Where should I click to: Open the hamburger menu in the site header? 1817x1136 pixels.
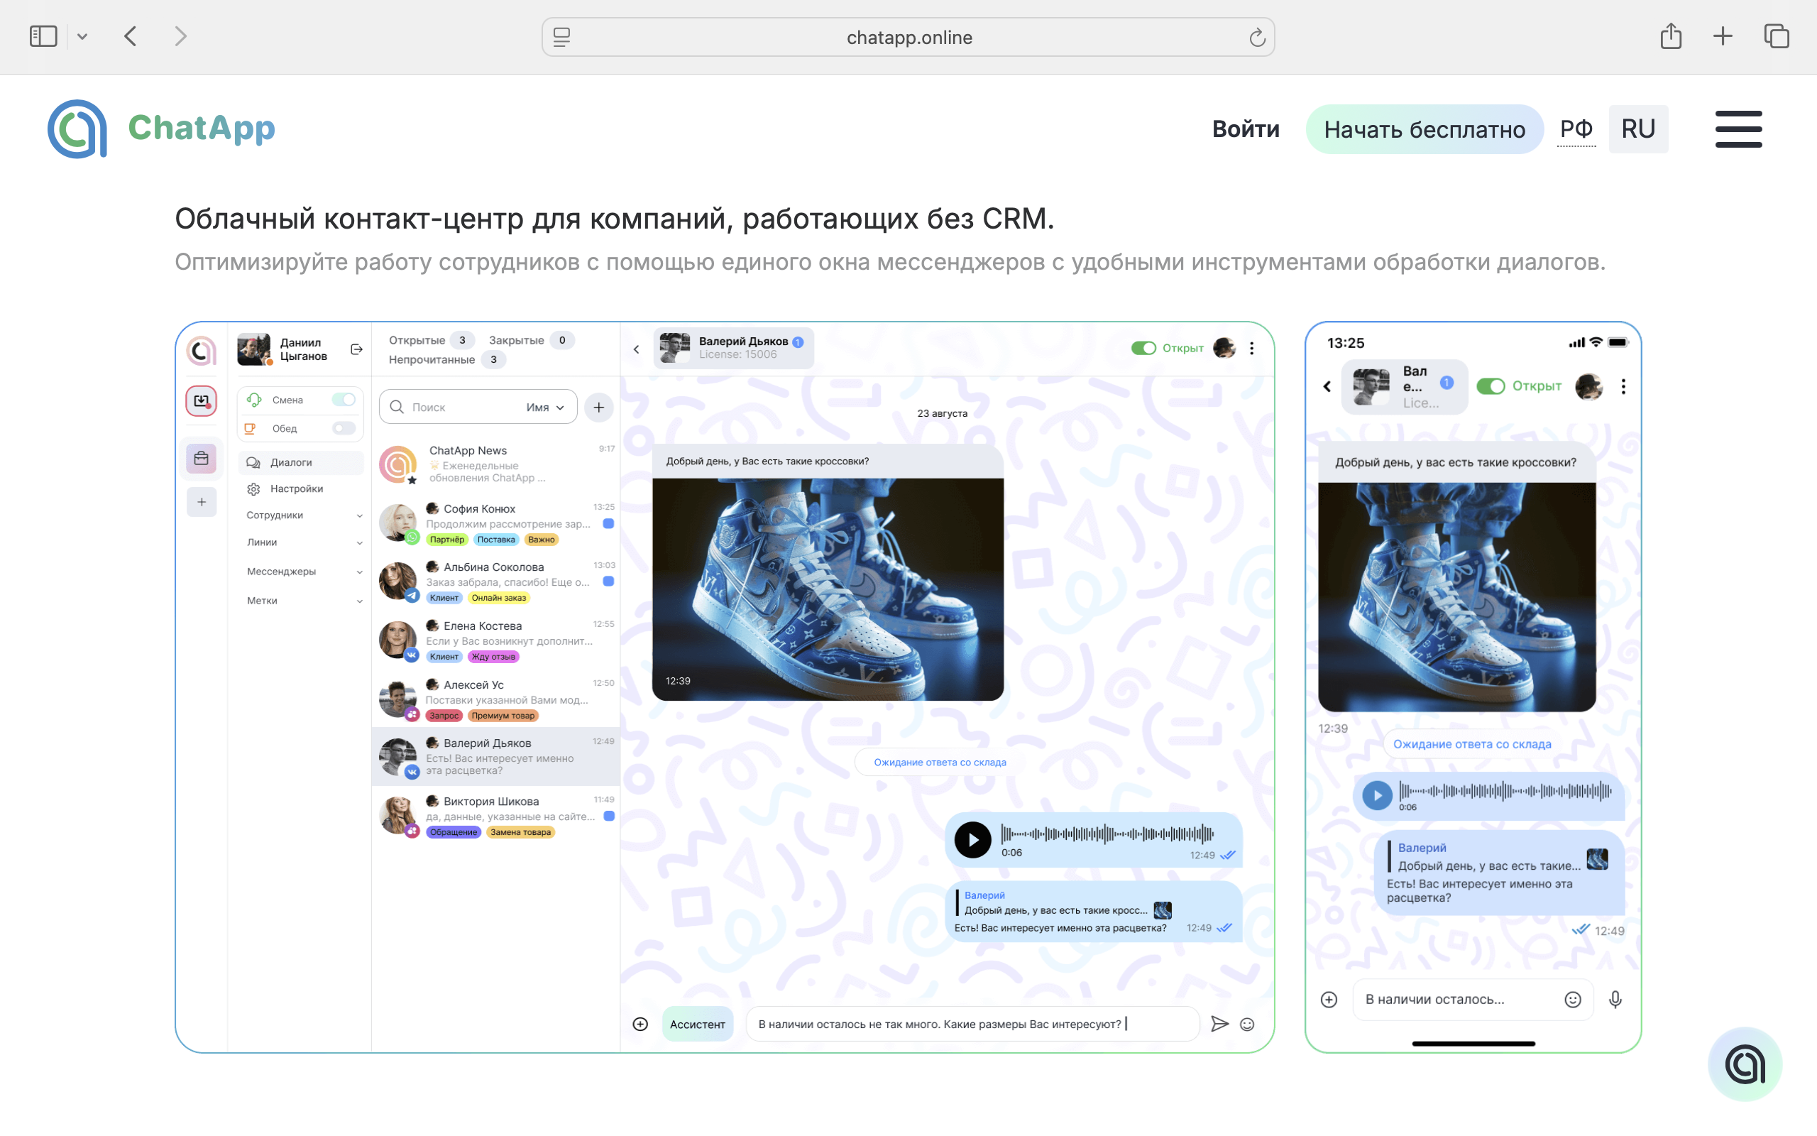click(1738, 129)
